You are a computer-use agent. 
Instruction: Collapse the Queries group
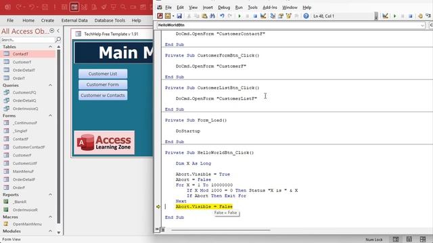[x=50, y=85]
